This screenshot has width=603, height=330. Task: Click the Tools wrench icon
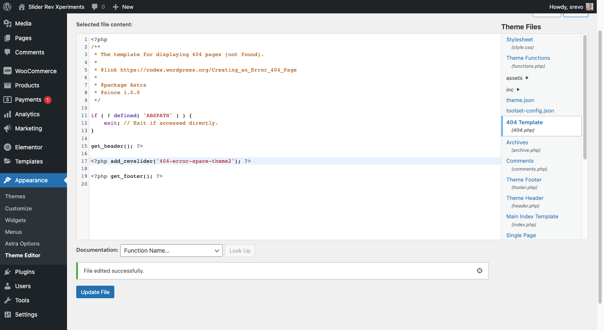pyautogui.click(x=8, y=300)
